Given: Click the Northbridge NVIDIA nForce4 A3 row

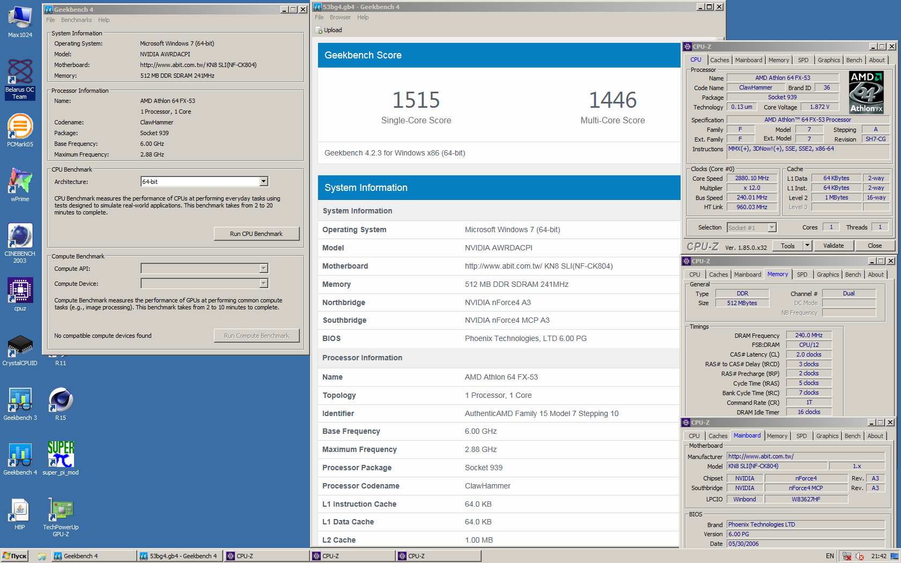Looking at the screenshot, I should point(499,302).
